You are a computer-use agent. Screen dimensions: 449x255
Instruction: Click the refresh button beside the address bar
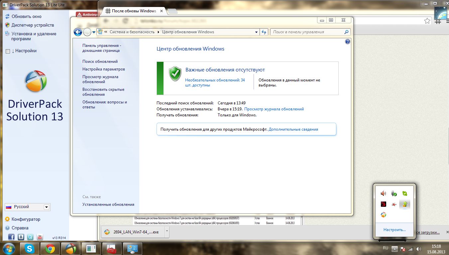[264, 32]
